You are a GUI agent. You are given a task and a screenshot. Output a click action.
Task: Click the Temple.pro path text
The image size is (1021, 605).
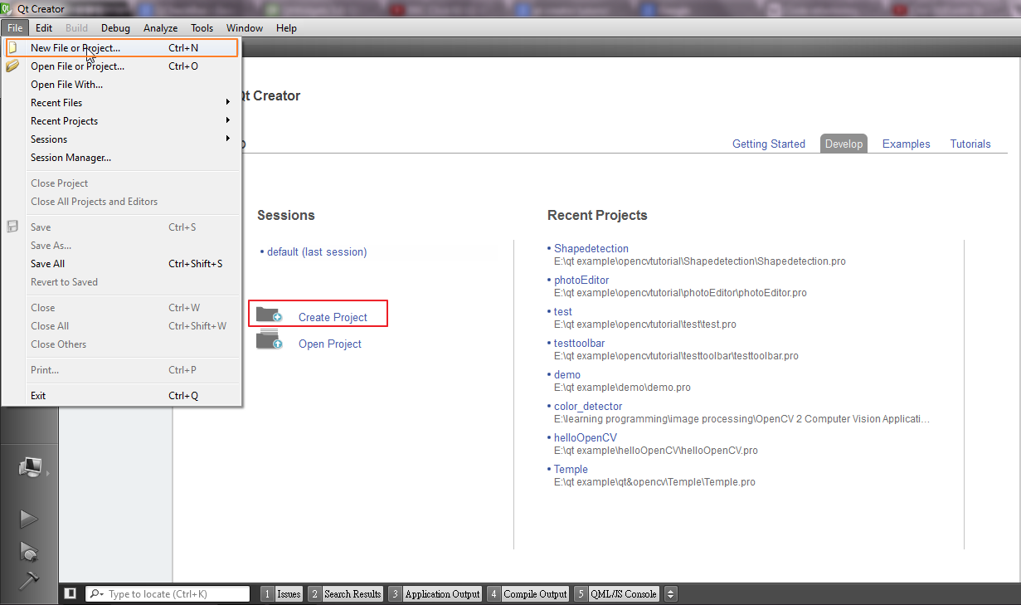pos(654,482)
